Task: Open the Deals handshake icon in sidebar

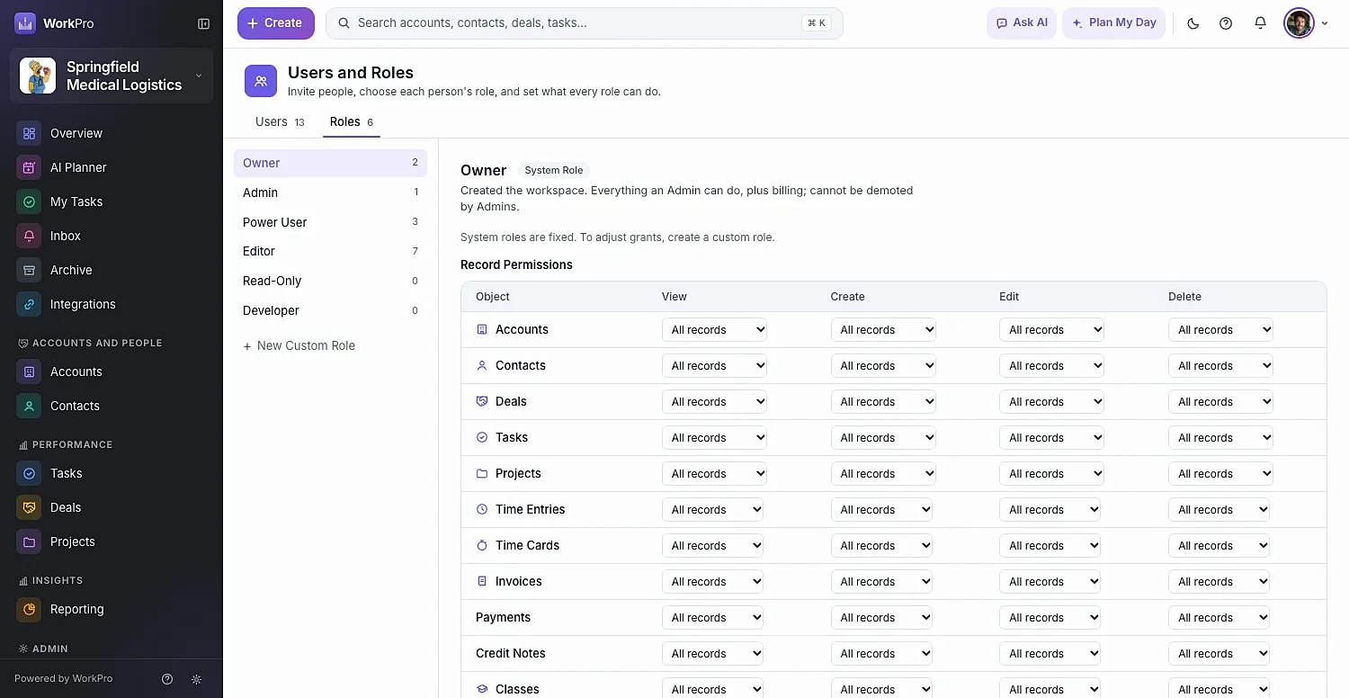Action: pos(29,507)
